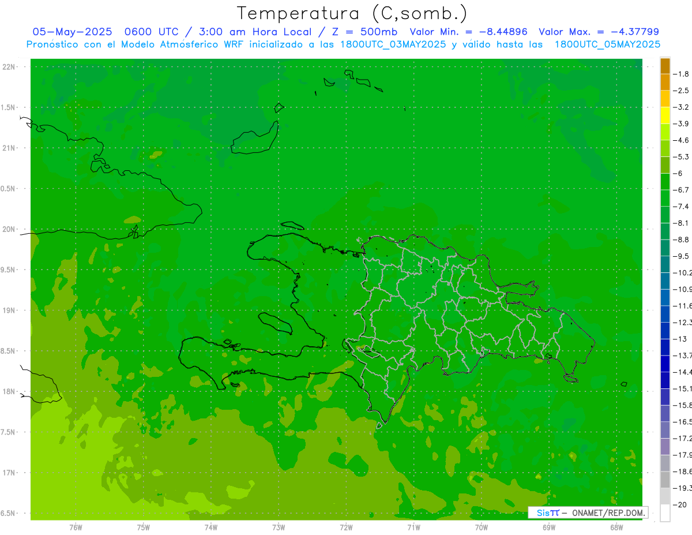
Task: Click the '-6.7' color scale label
Action: point(682,190)
